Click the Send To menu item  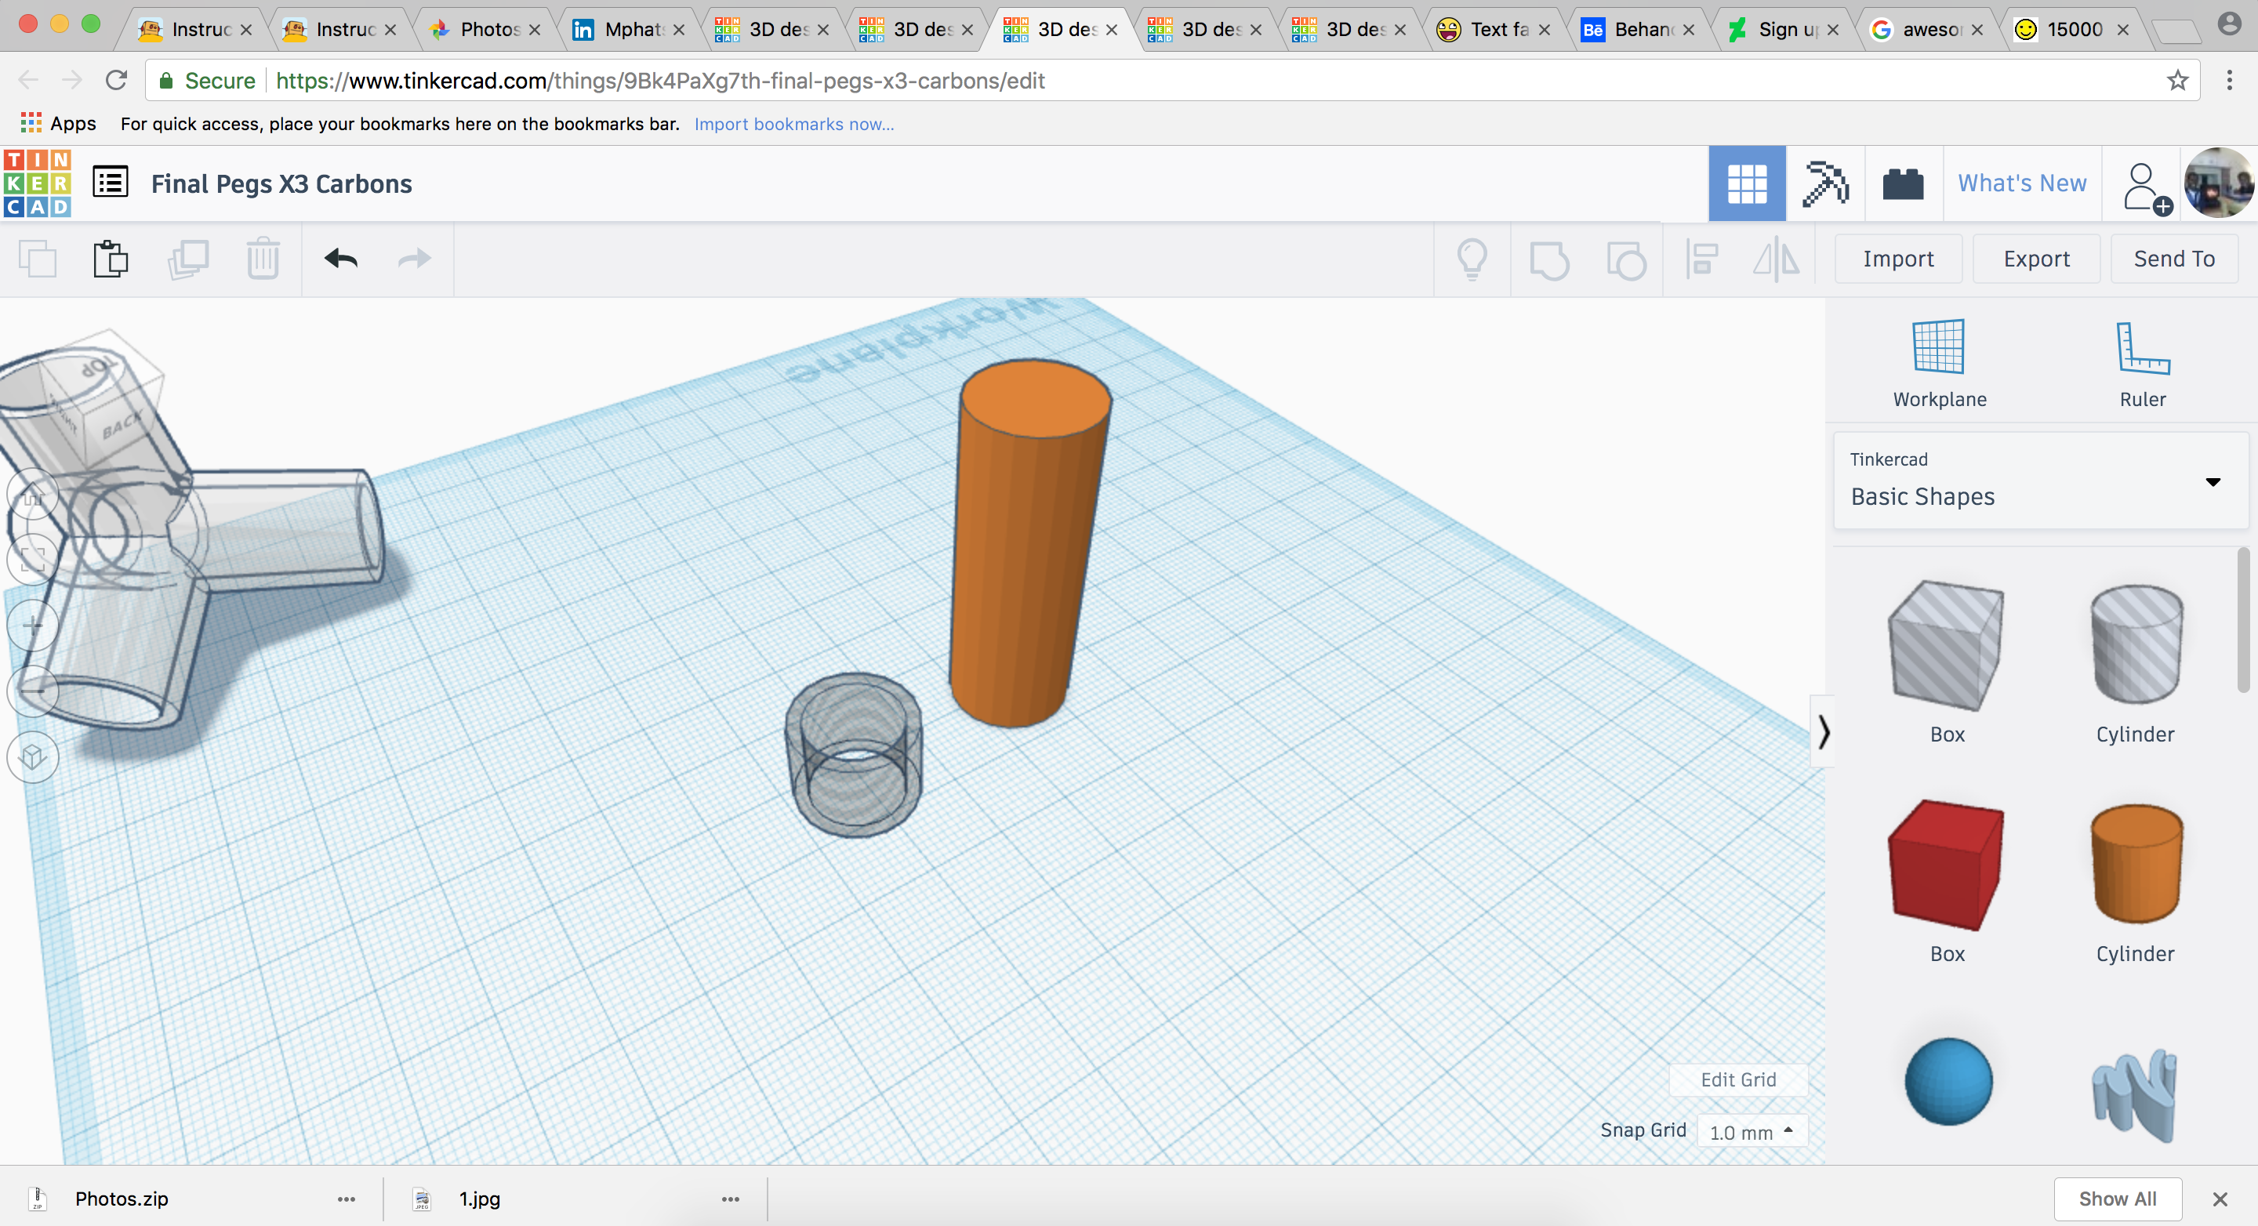point(2175,259)
